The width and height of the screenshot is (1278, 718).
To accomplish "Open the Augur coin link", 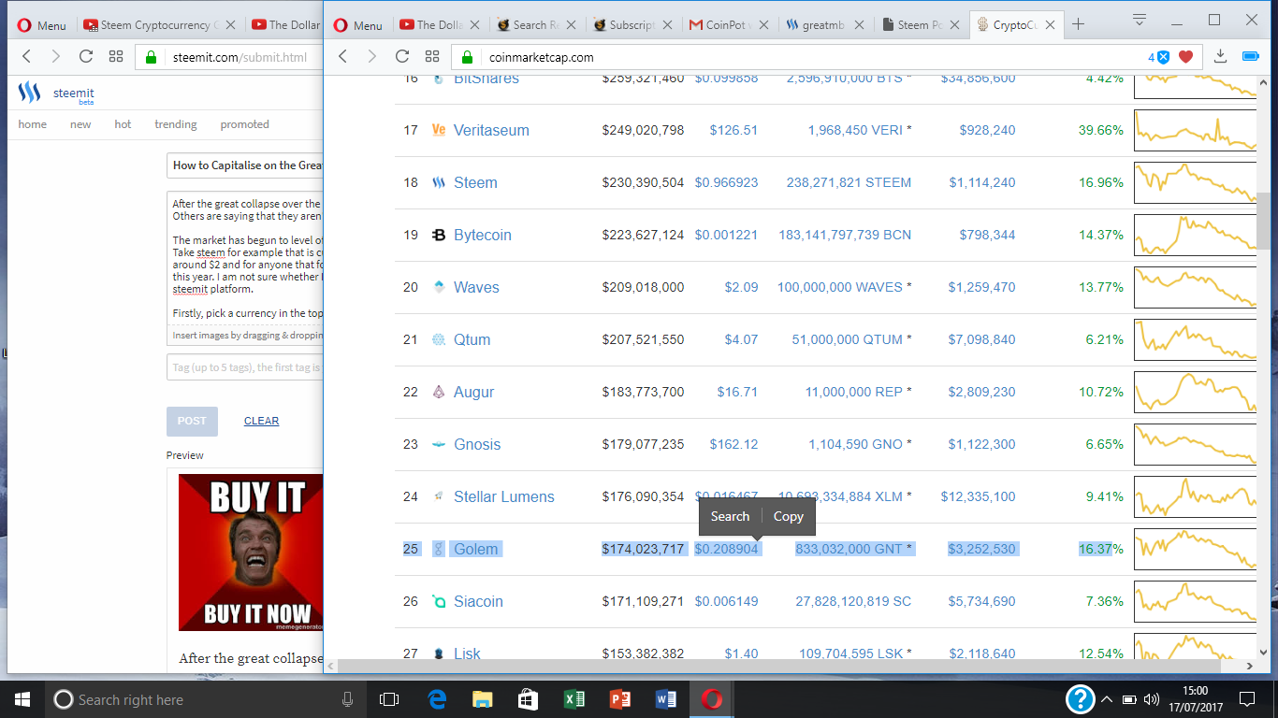I will pyautogui.click(x=473, y=392).
